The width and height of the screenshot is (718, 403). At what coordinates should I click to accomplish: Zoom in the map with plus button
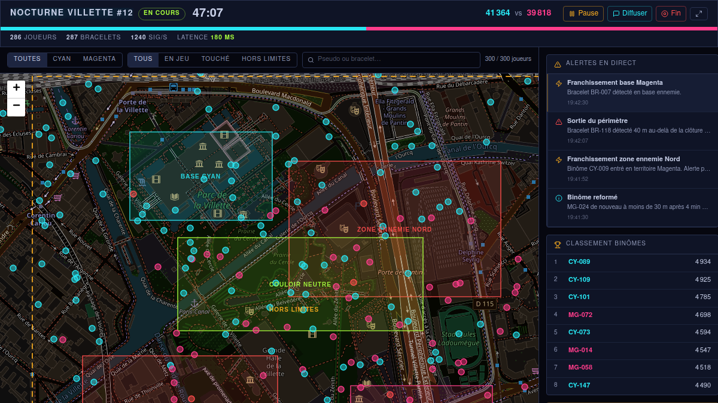pos(16,88)
